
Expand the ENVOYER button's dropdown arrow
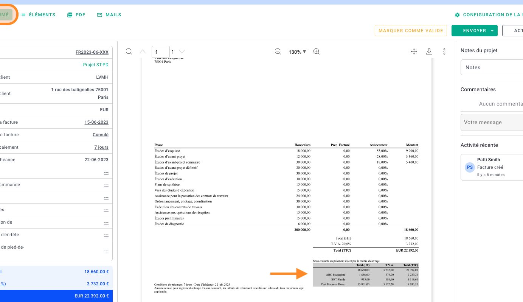tap(492, 31)
